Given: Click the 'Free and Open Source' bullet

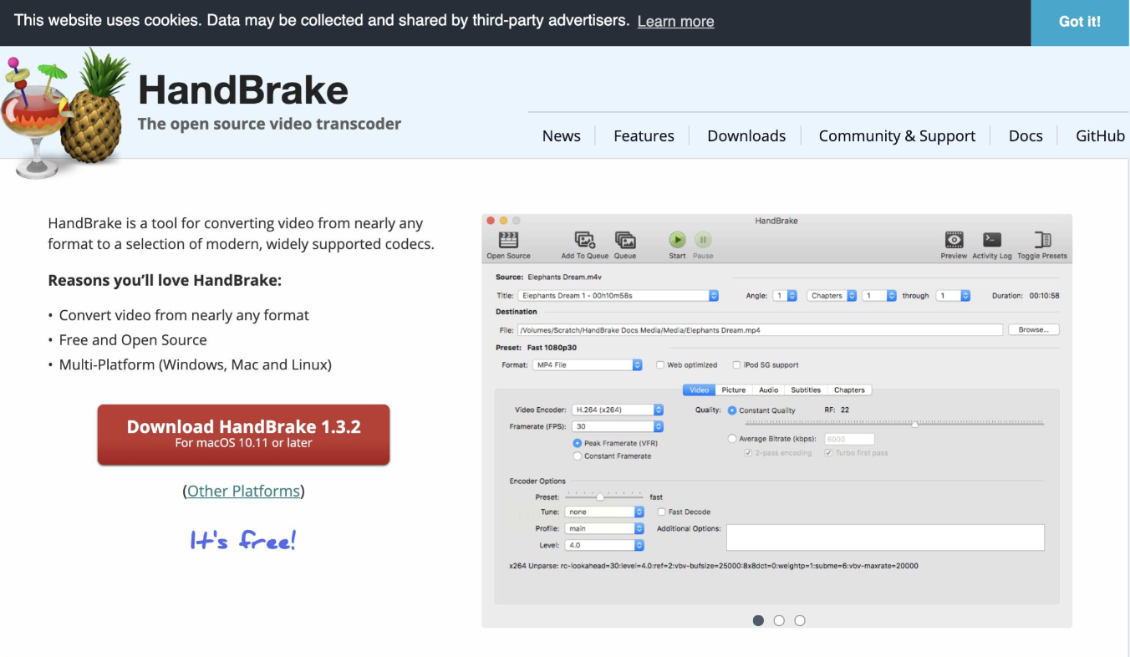Looking at the screenshot, I should [133, 340].
